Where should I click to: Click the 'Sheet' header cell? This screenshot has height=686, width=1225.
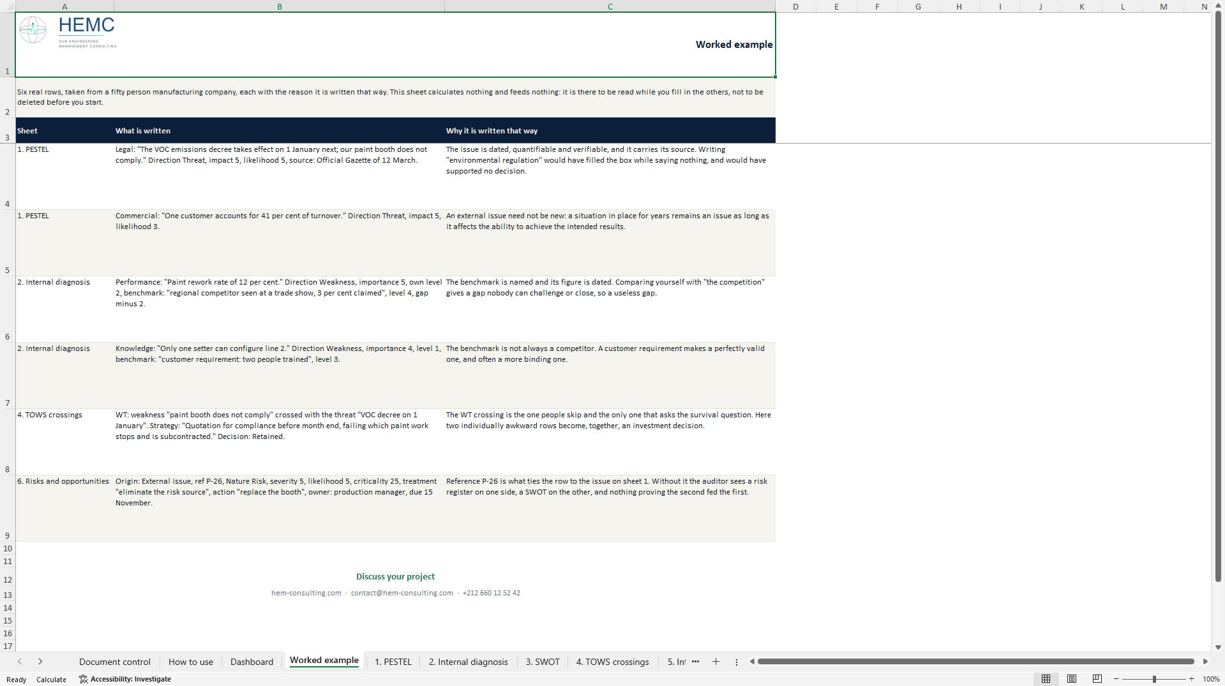[64, 130]
